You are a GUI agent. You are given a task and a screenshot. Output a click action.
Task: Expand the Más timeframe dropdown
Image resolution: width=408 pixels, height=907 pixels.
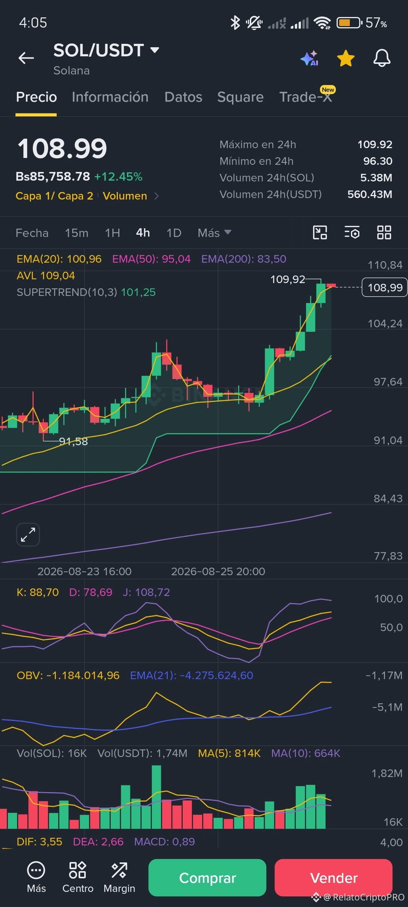(214, 233)
